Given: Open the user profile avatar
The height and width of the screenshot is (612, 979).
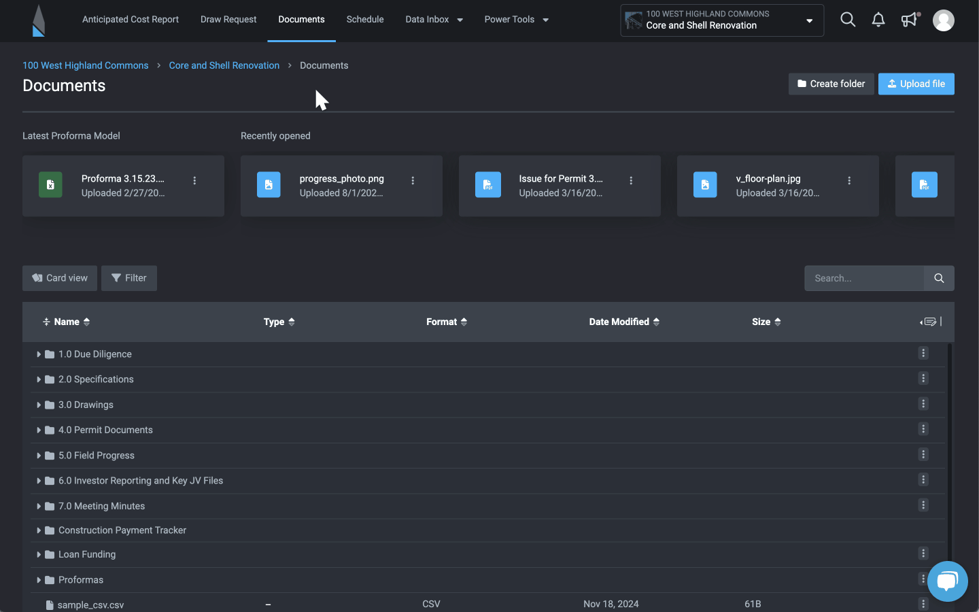Looking at the screenshot, I should click(944, 20).
